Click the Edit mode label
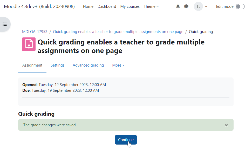 pos(225,6)
